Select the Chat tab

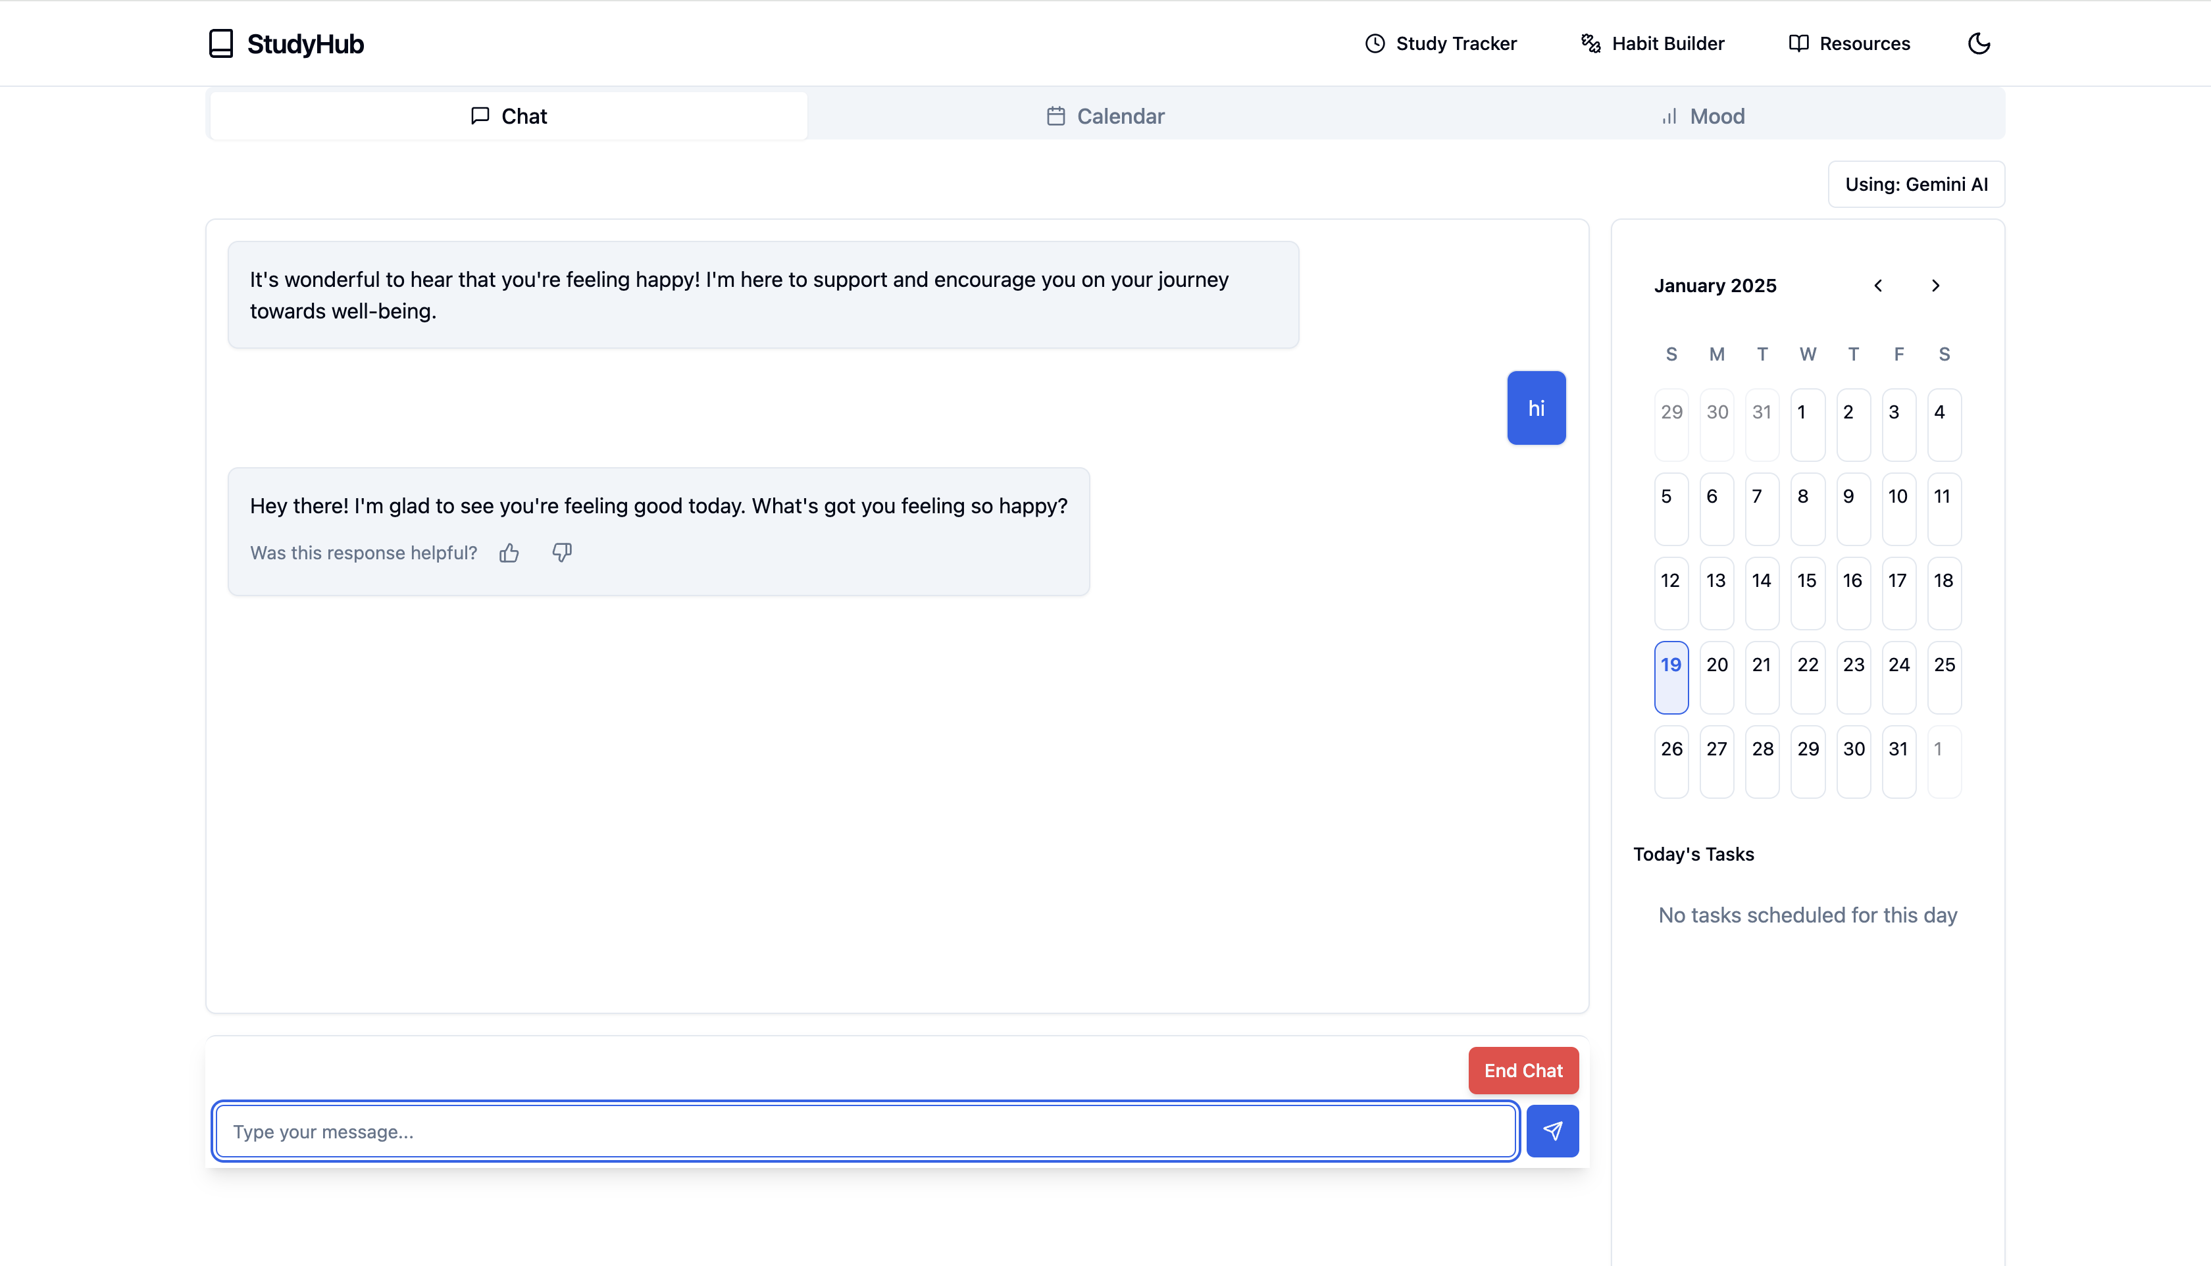point(509,116)
